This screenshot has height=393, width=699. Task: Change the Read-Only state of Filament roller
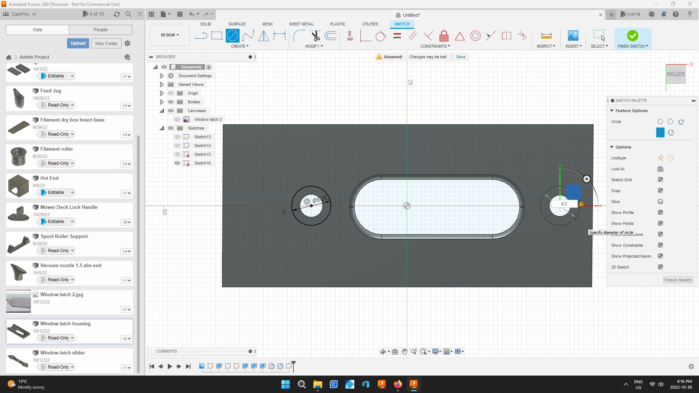(56, 163)
